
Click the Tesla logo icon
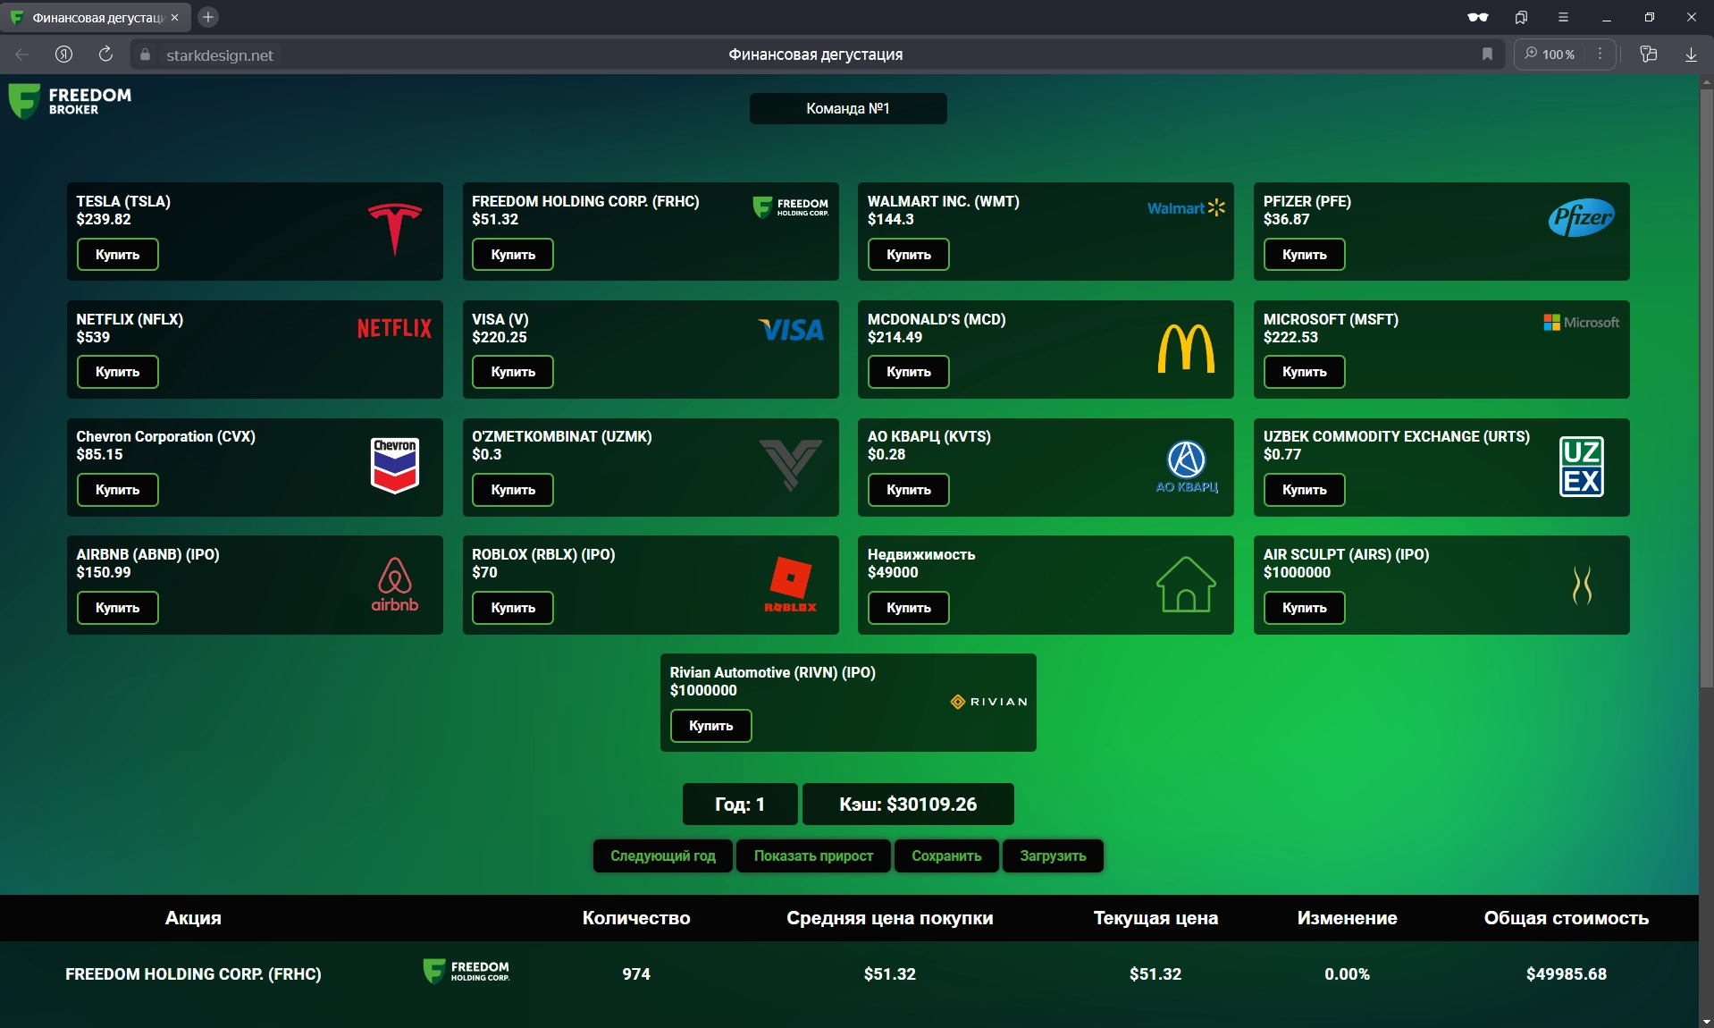coord(394,228)
